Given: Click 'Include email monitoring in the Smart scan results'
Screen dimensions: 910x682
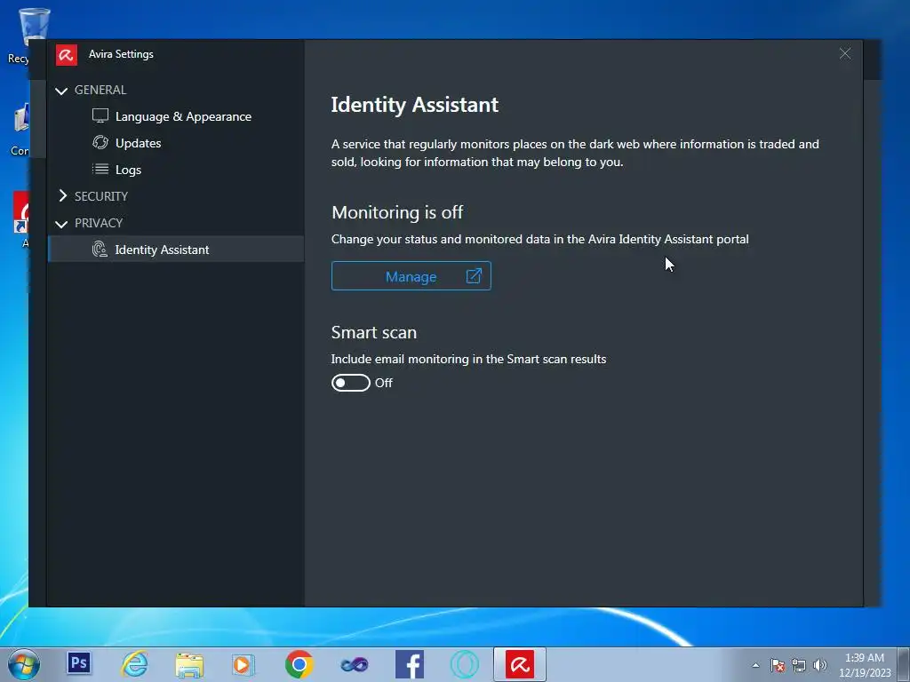Looking at the screenshot, I should [x=468, y=359].
